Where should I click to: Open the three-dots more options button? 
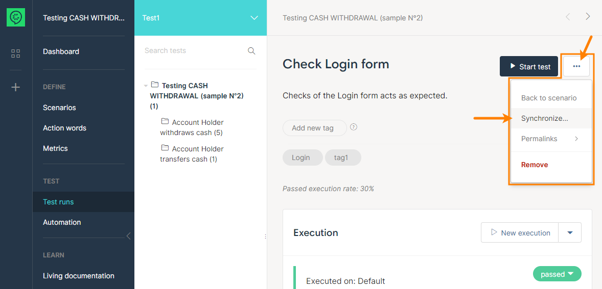(576, 66)
